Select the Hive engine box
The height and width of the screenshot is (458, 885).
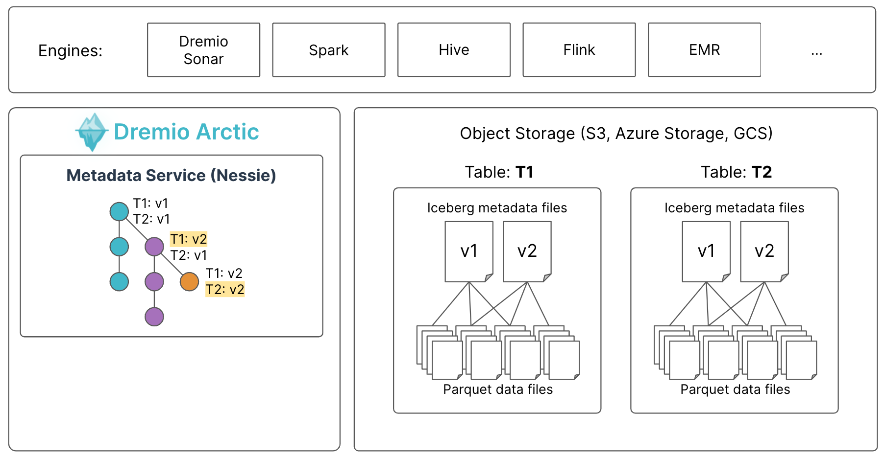[x=454, y=50]
